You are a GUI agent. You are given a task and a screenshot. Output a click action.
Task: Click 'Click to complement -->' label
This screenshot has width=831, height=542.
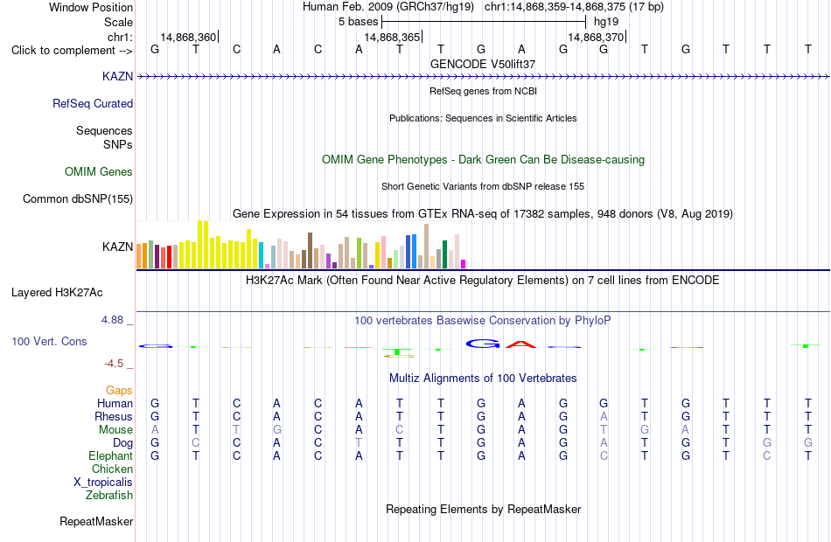(x=72, y=51)
